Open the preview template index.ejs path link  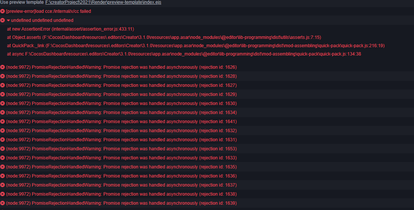point(103,3)
